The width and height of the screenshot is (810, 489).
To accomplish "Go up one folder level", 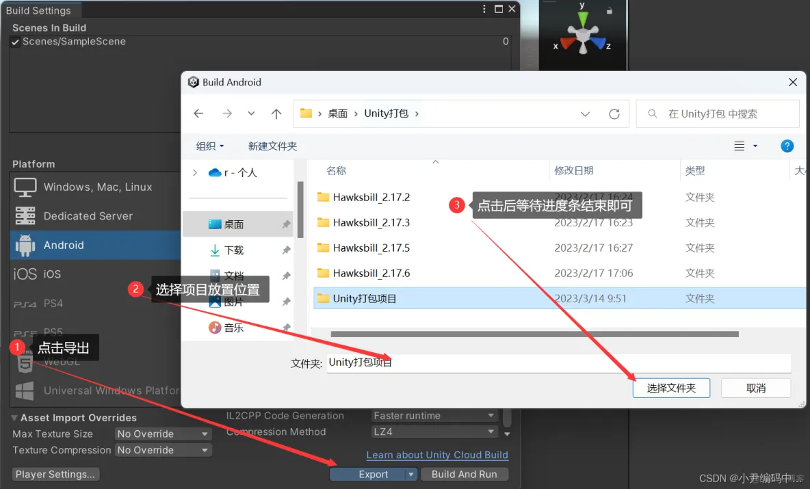I will click(x=276, y=114).
